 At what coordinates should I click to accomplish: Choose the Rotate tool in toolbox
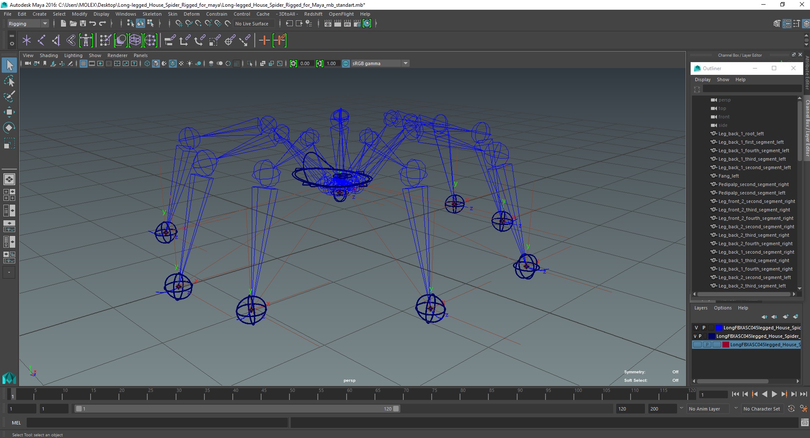(9, 127)
